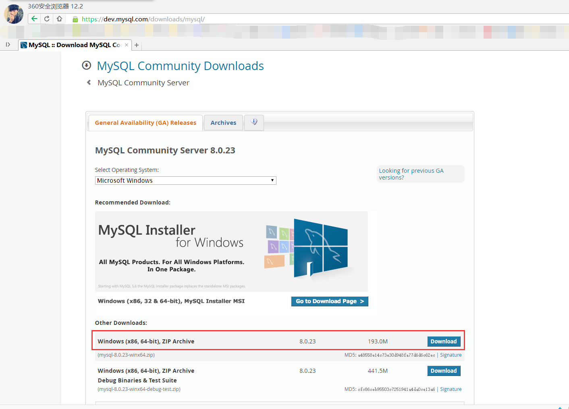Reload the page with refresh icon

click(x=47, y=19)
